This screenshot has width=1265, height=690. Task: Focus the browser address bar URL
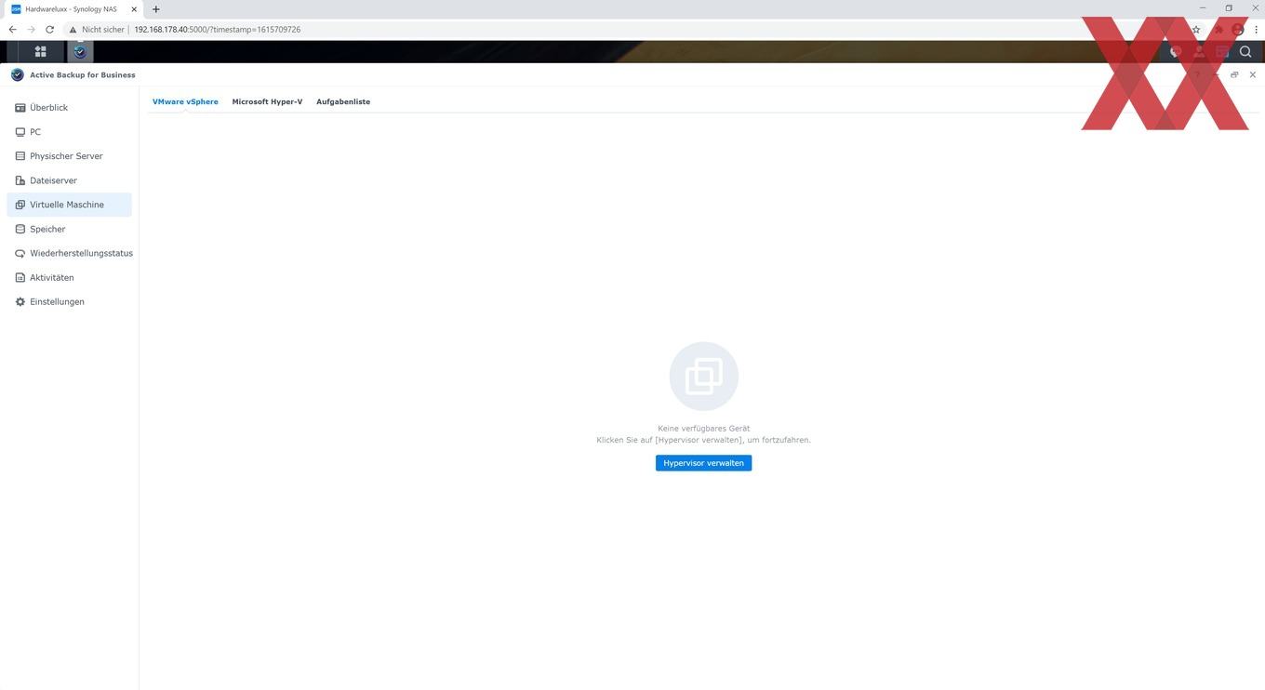click(217, 29)
